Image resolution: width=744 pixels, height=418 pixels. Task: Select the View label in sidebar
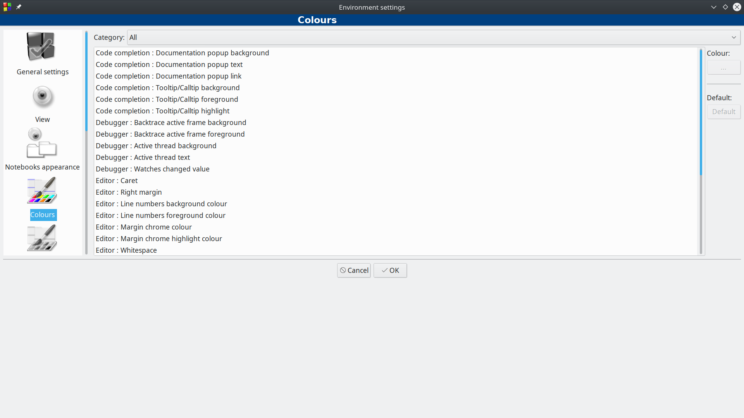[x=42, y=120]
